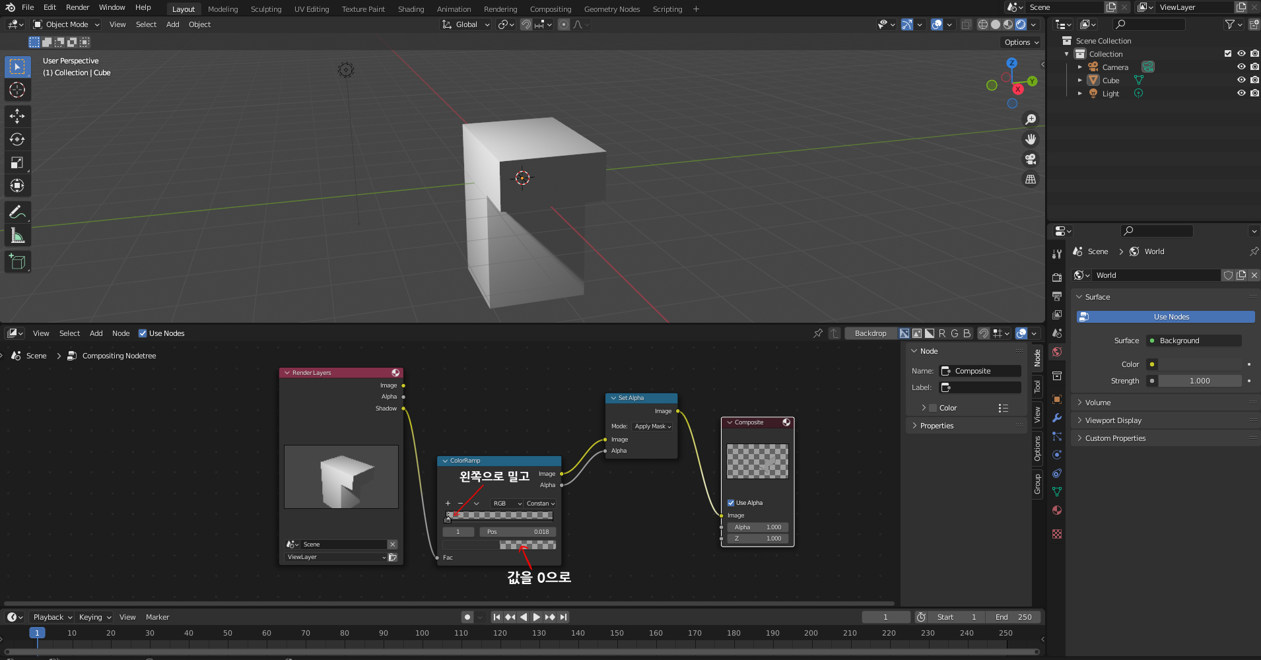This screenshot has height=660, width=1261.
Task: Disable Use Alpha on Composite node
Action: coord(731,503)
